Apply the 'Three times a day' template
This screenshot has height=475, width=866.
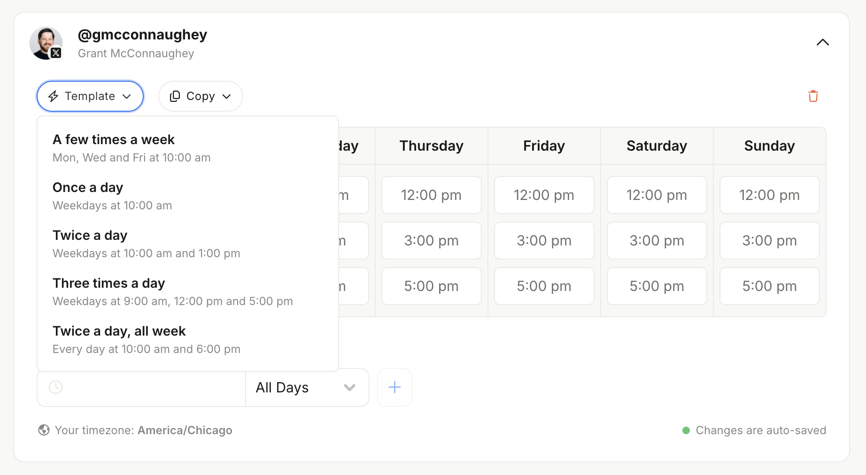coord(188,291)
